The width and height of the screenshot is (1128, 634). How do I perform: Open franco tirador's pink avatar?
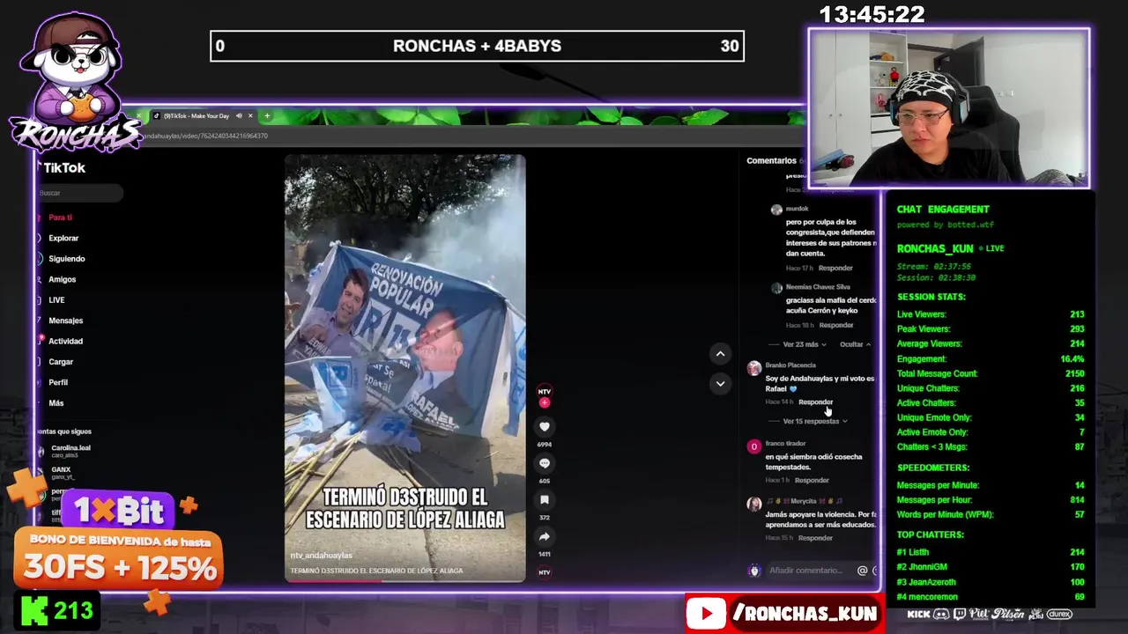753,446
